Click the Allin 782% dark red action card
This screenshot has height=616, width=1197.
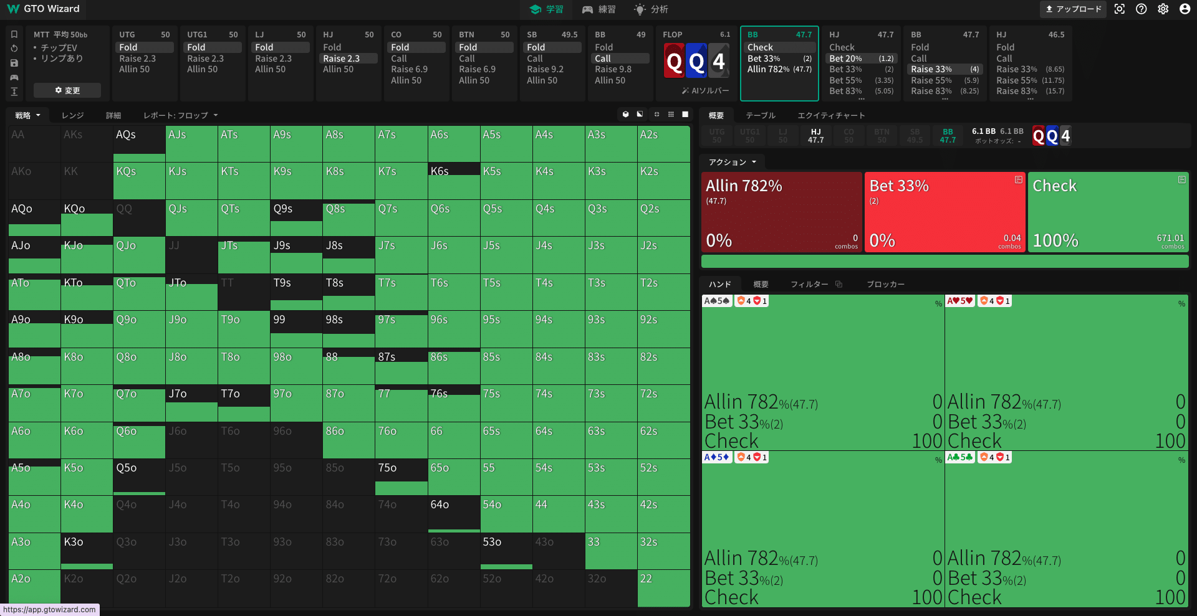pos(781,212)
